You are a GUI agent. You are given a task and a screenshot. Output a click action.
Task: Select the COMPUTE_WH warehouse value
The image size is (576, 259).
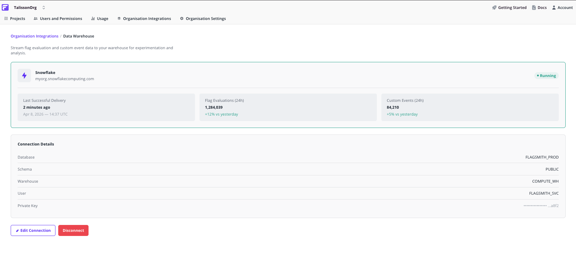tap(545, 181)
